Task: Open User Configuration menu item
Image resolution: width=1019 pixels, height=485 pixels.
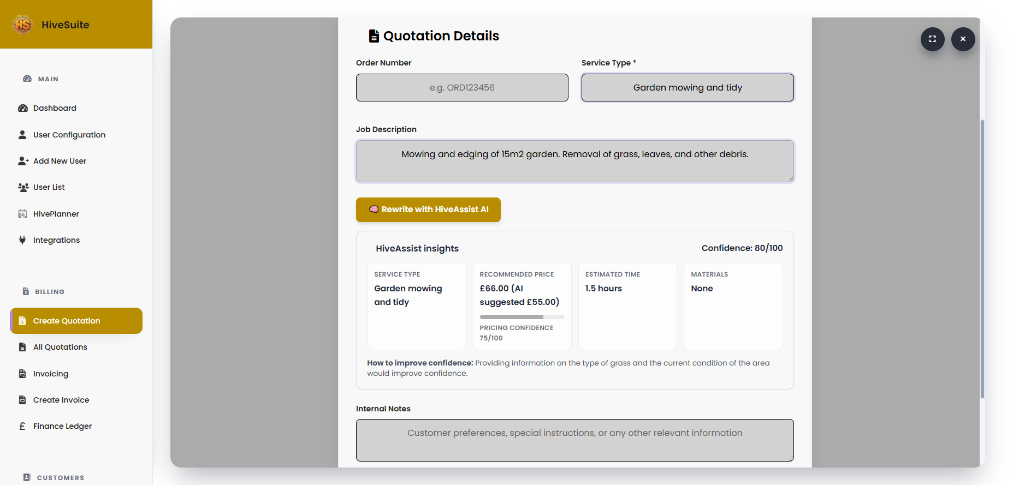Action: coord(69,135)
